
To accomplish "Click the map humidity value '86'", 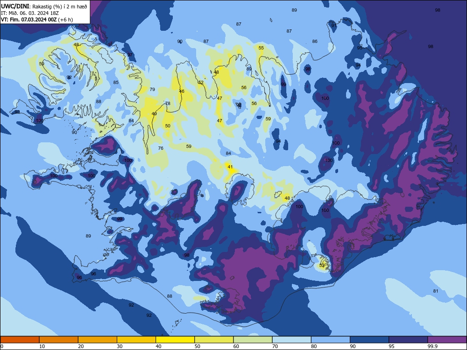I will click(315, 42).
